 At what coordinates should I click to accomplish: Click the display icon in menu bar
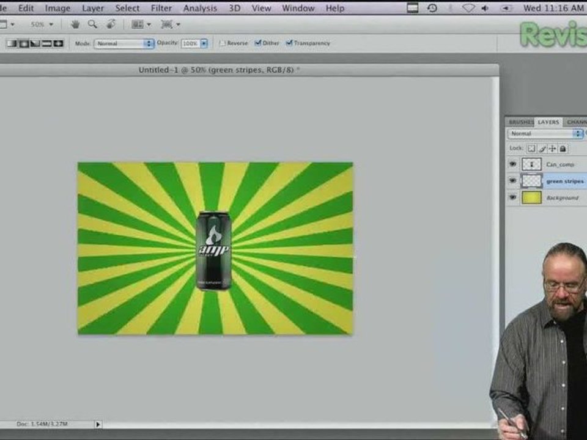pos(412,8)
